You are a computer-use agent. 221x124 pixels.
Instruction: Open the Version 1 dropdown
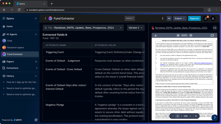coord(136,28)
